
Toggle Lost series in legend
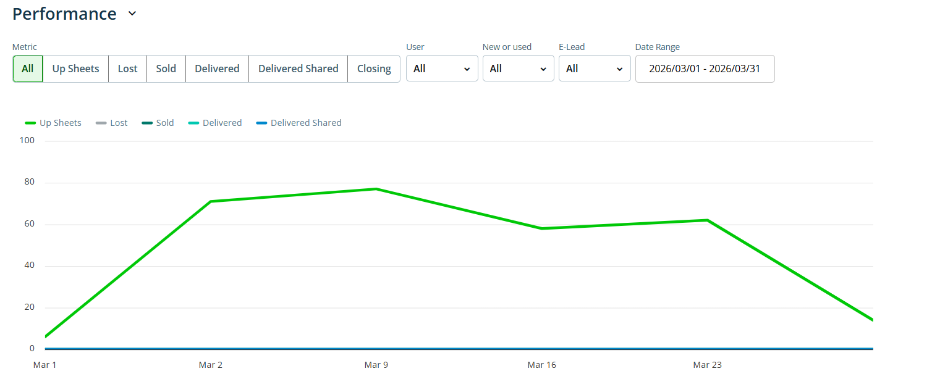[119, 123]
